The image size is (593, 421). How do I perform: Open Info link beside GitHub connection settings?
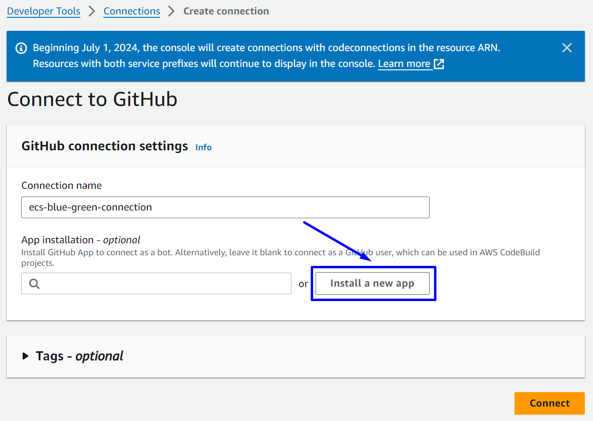click(203, 147)
